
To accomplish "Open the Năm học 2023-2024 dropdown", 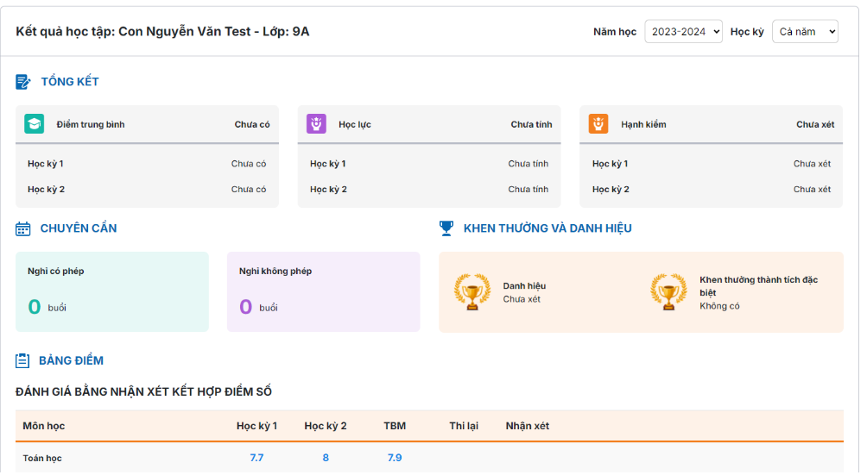I will tap(683, 32).
